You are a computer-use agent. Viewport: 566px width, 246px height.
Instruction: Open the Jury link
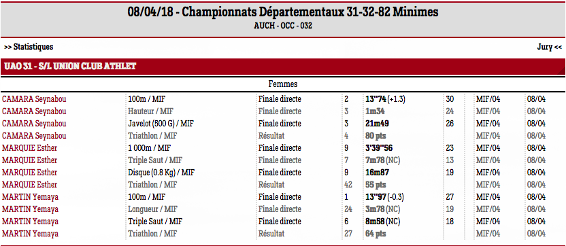pyautogui.click(x=550, y=47)
